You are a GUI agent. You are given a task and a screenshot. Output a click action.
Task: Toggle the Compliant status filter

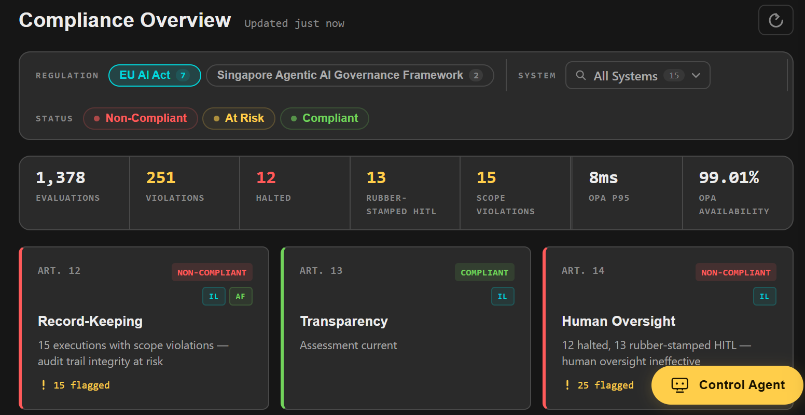pos(324,118)
